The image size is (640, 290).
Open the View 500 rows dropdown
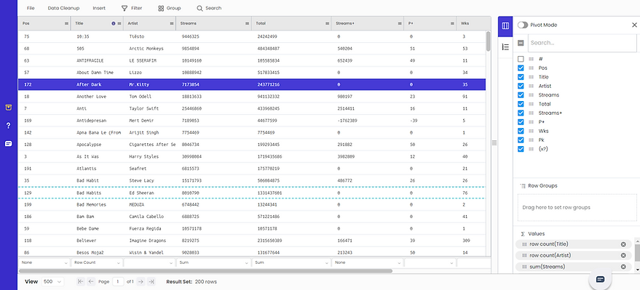tap(53, 281)
